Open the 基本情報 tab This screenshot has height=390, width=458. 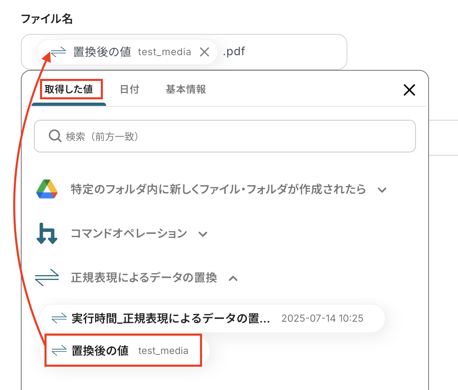[x=186, y=89]
